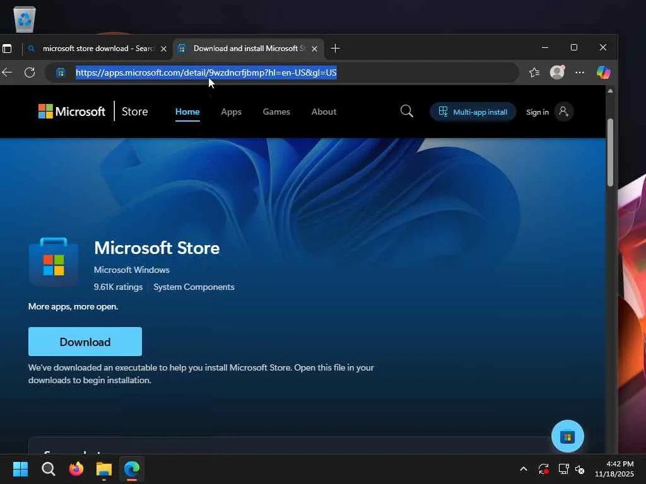The width and height of the screenshot is (646, 484).
Task: Select the Download and install Microsoft Store tab
Action: 249,49
